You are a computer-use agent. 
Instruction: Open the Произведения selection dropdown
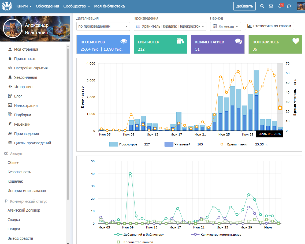coord(170,26)
